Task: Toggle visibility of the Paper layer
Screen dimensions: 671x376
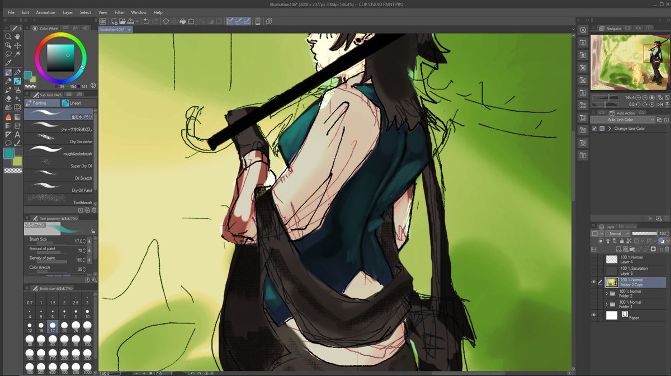Action: tap(593, 315)
